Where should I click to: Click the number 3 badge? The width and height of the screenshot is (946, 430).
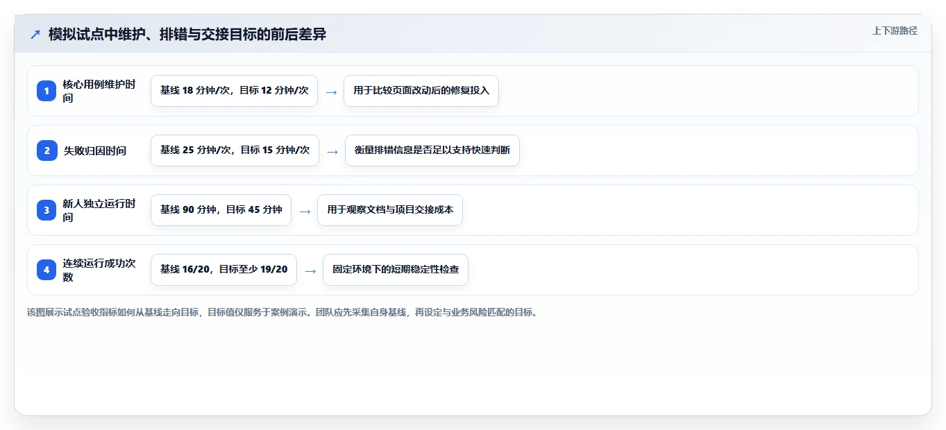tap(47, 210)
